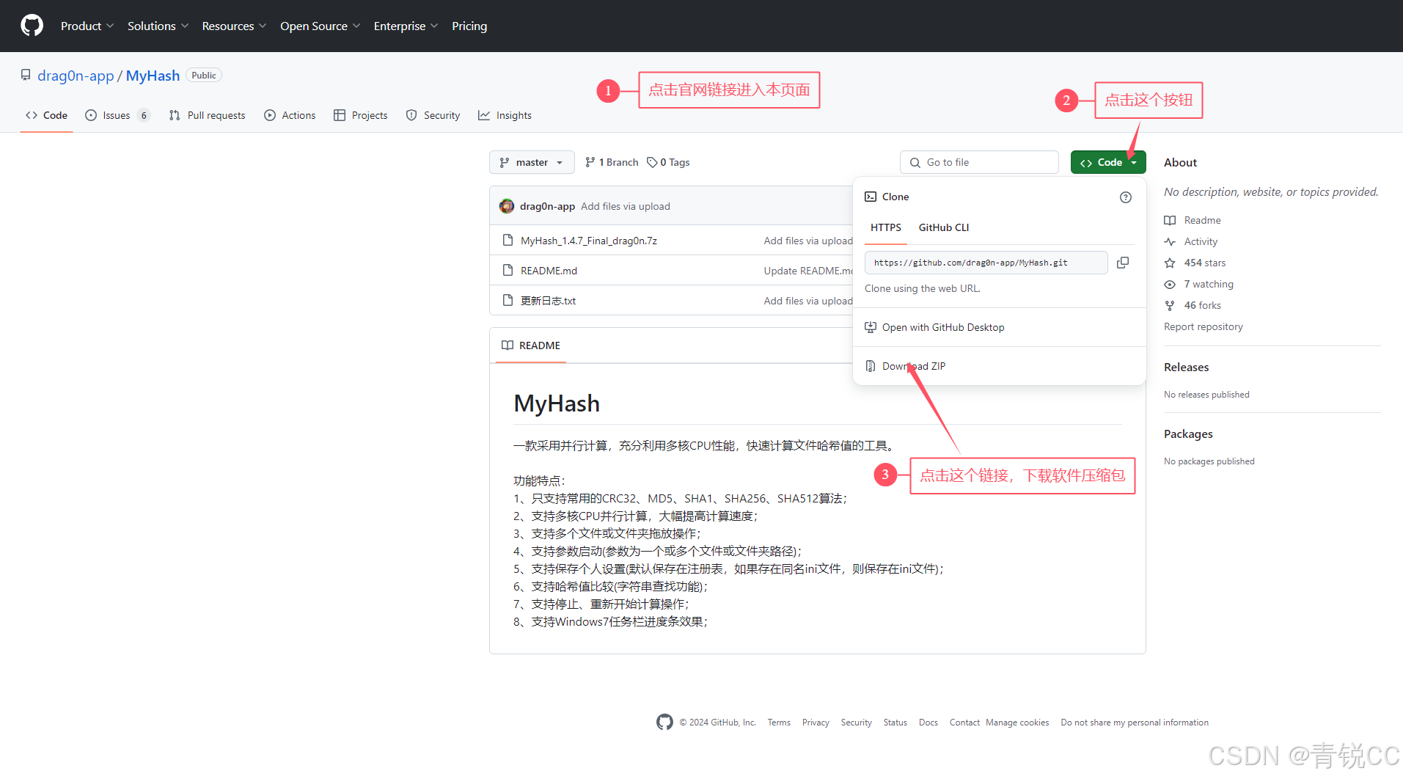Open Docs link in footer
Viewport: 1403px width, 779px height.
click(x=928, y=723)
